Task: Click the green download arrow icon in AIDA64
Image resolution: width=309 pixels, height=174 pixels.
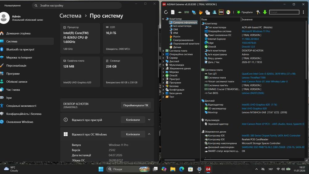Action: pyautogui.click(x=265, y=12)
